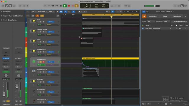Switch to Loop Browser button view
Viewport: 189px width, 106px height.
tap(144, 12)
